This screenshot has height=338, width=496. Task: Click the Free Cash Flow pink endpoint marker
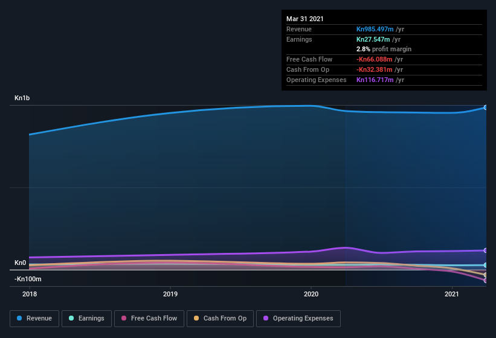click(x=486, y=281)
